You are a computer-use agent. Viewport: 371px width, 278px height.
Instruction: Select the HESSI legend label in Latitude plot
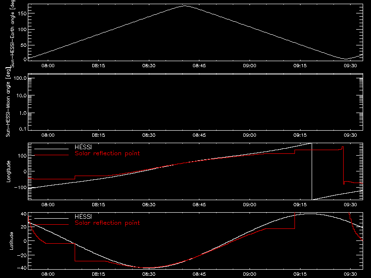pos(83,217)
